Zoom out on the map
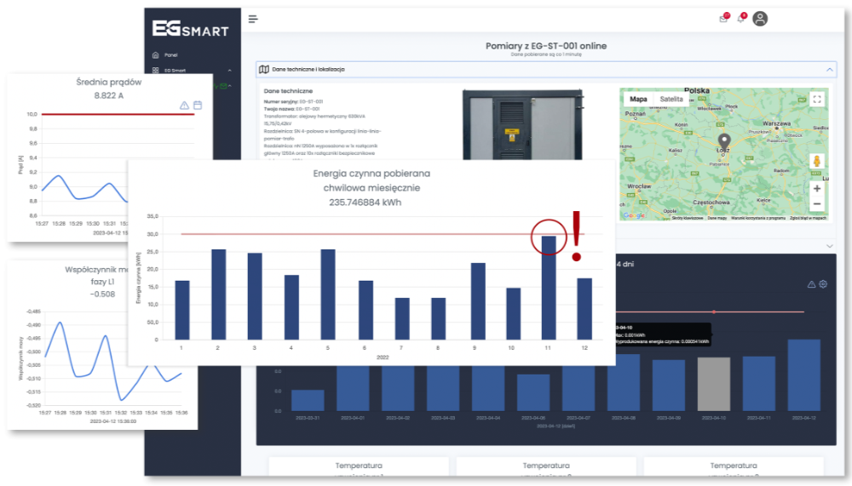 click(817, 204)
